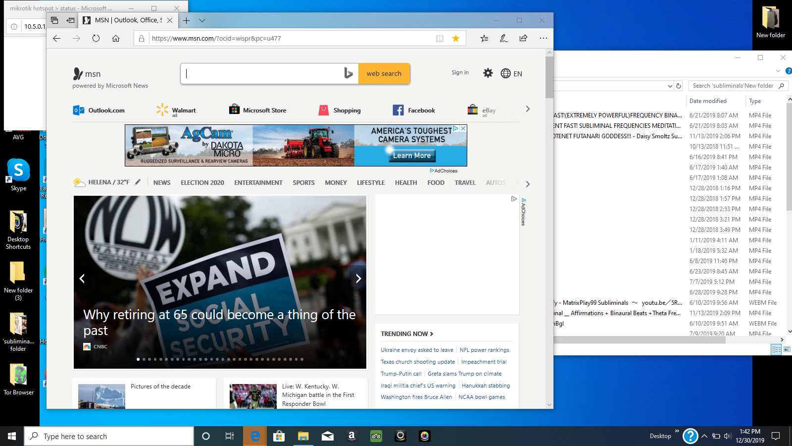Open Skype desktop shortcut
This screenshot has width=792, height=446.
pyautogui.click(x=18, y=174)
